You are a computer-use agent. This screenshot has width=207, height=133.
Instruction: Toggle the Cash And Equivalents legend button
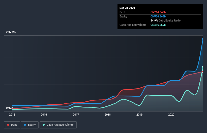[58, 125]
